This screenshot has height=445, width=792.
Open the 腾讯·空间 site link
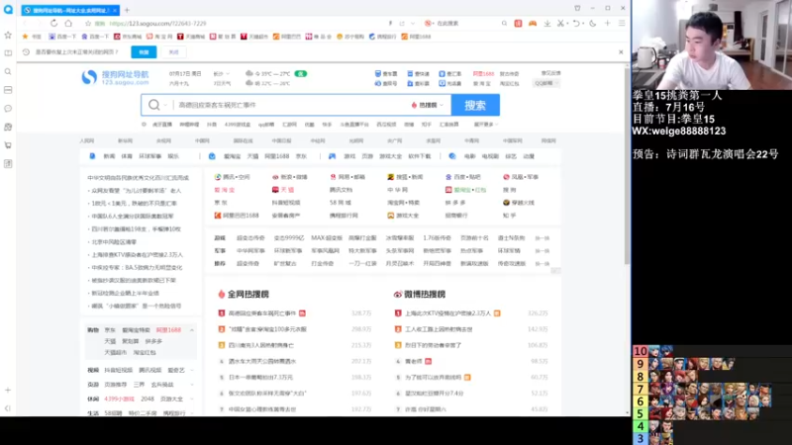pyautogui.click(x=233, y=177)
